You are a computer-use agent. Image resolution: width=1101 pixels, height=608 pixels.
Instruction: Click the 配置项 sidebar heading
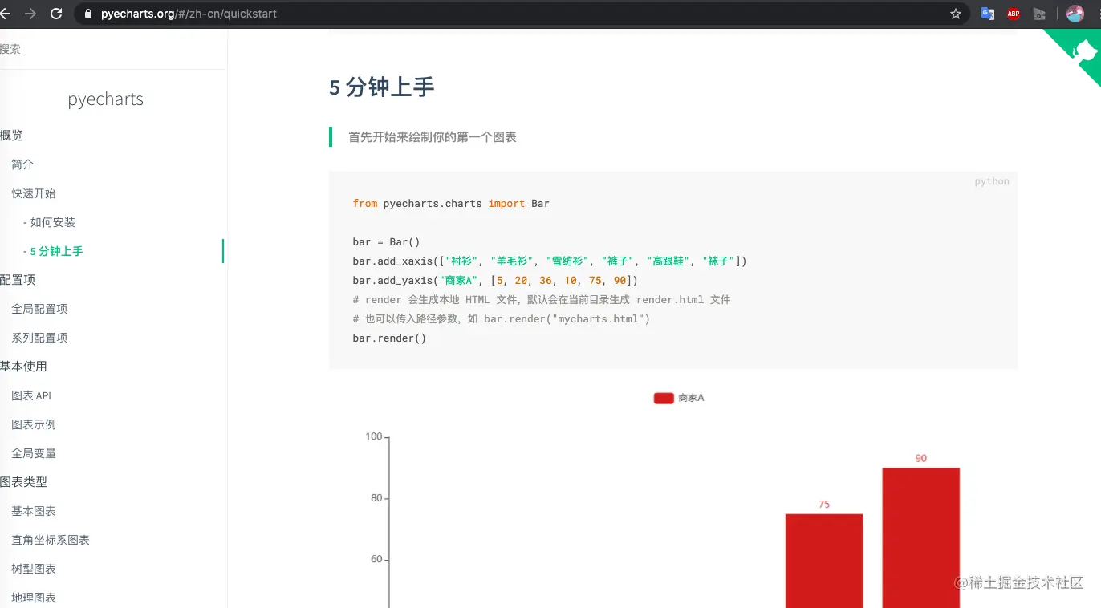click(x=18, y=280)
